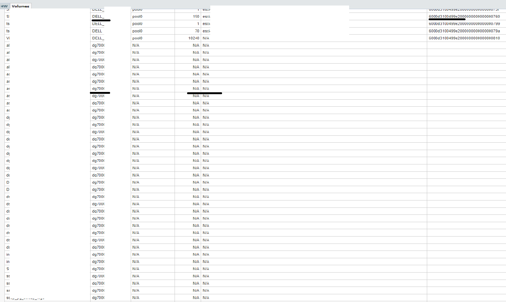Click the 'Vi' volume name in the 10240 row
This screenshot has height=302, width=506.
click(x=8, y=38)
